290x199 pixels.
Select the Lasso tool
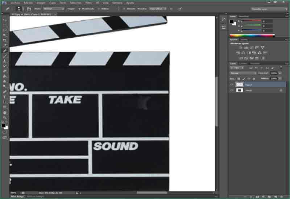click(x=5, y=30)
